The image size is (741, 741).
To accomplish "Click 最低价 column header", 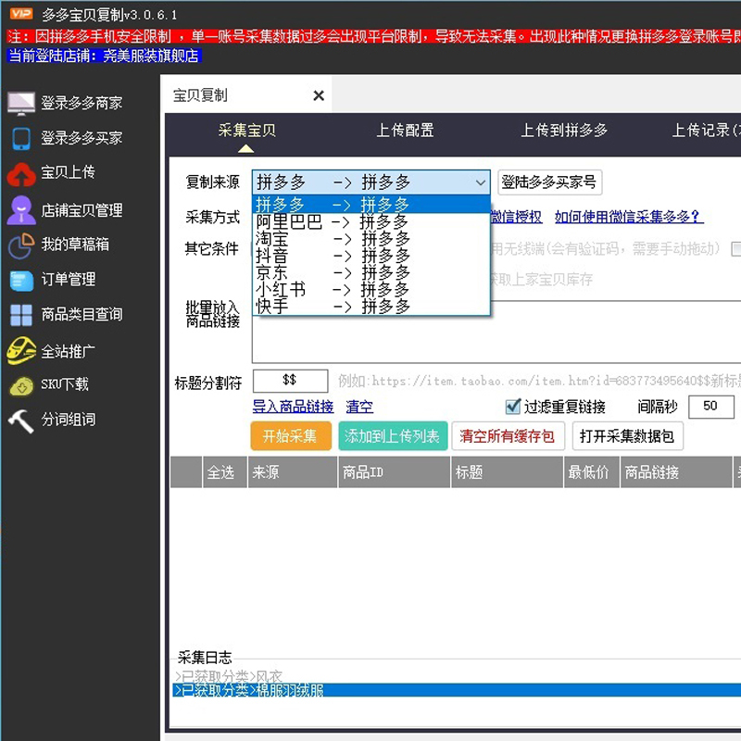I will click(x=592, y=472).
